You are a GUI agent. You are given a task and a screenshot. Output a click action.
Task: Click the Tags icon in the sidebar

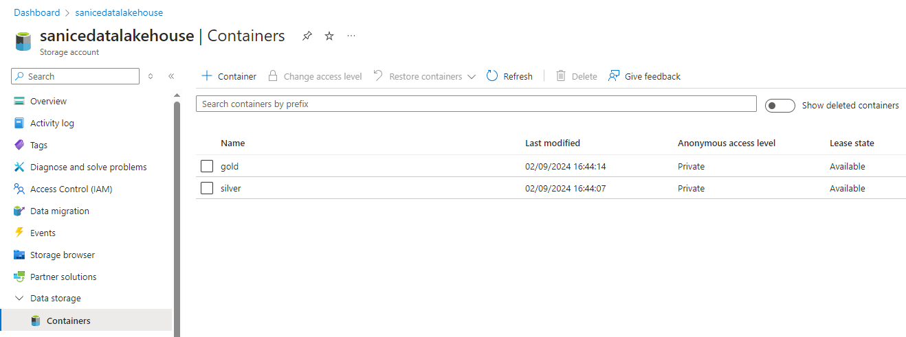[x=19, y=146]
